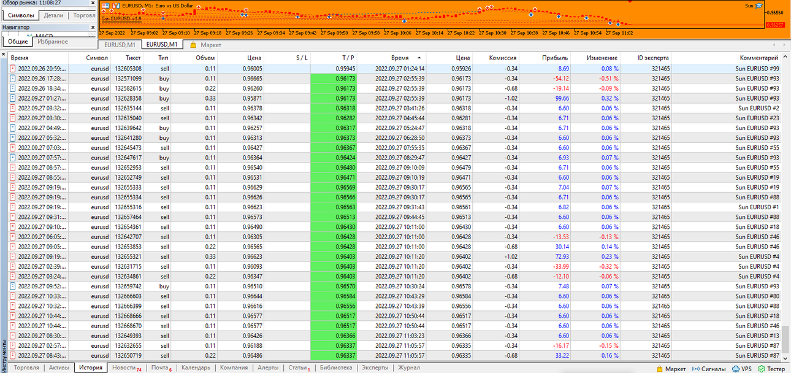Sort by the T / P column header
This screenshot has width=791, height=373.
click(334, 58)
